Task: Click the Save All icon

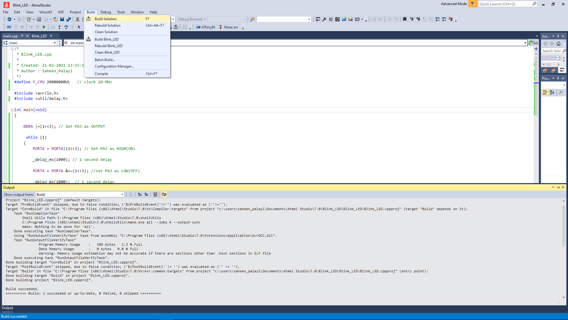Action: (69, 19)
